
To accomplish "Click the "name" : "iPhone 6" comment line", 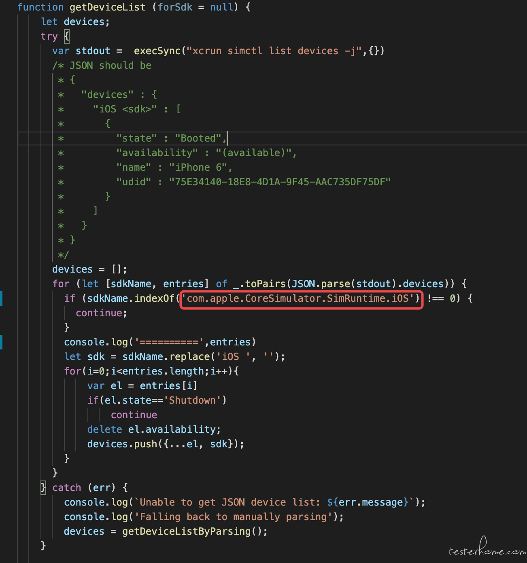I will point(174,167).
